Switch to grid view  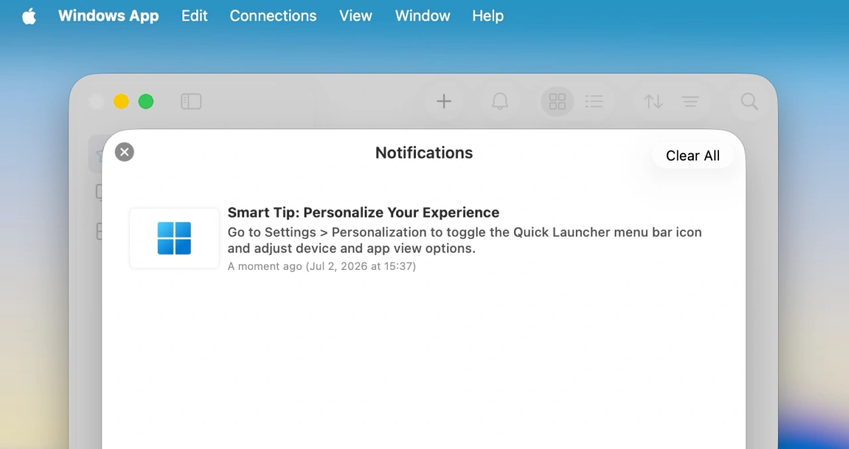(558, 101)
